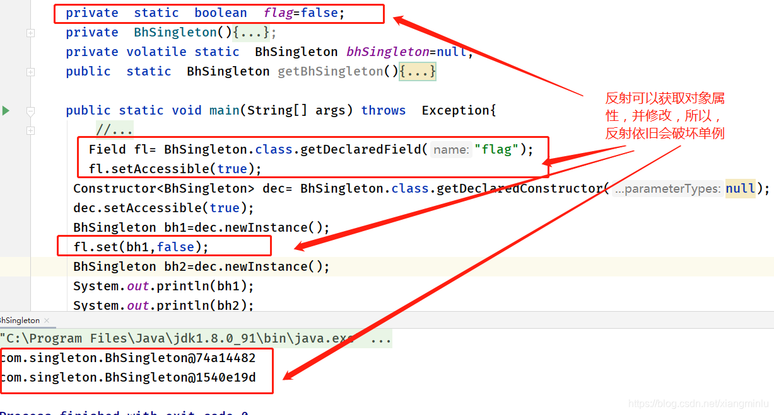Click dec.setAccessible(true) line
This screenshot has height=415, width=774.
click(x=163, y=208)
